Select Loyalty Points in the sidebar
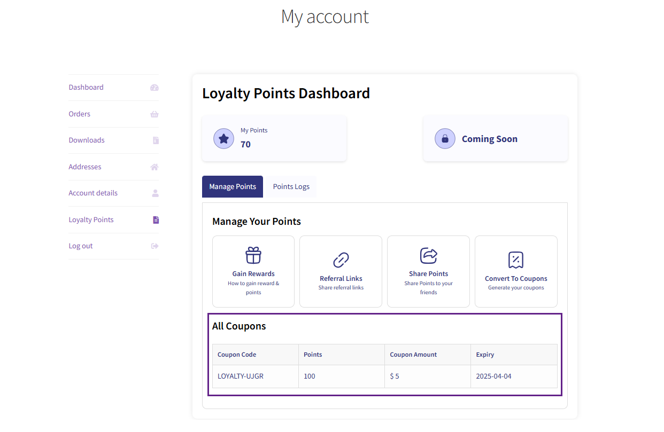Image resolution: width=664 pixels, height=432 pixels. click(91, 220)
